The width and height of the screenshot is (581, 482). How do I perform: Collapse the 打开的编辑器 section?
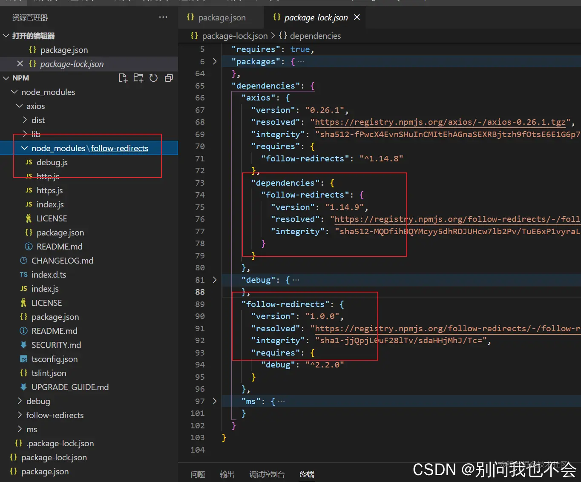click(6, 36)
